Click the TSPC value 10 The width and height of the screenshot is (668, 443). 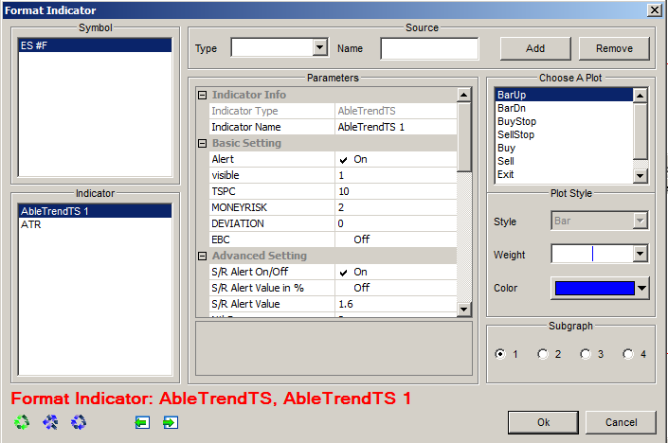tap(396, 191)
